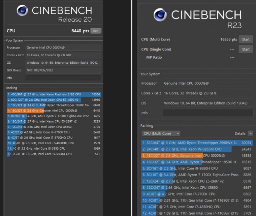The width and height of the screenshot is (256, 216).
Task: Select R23 Xeon E5-2697 v2 row scoring 8378
Action: pos(197,181)
